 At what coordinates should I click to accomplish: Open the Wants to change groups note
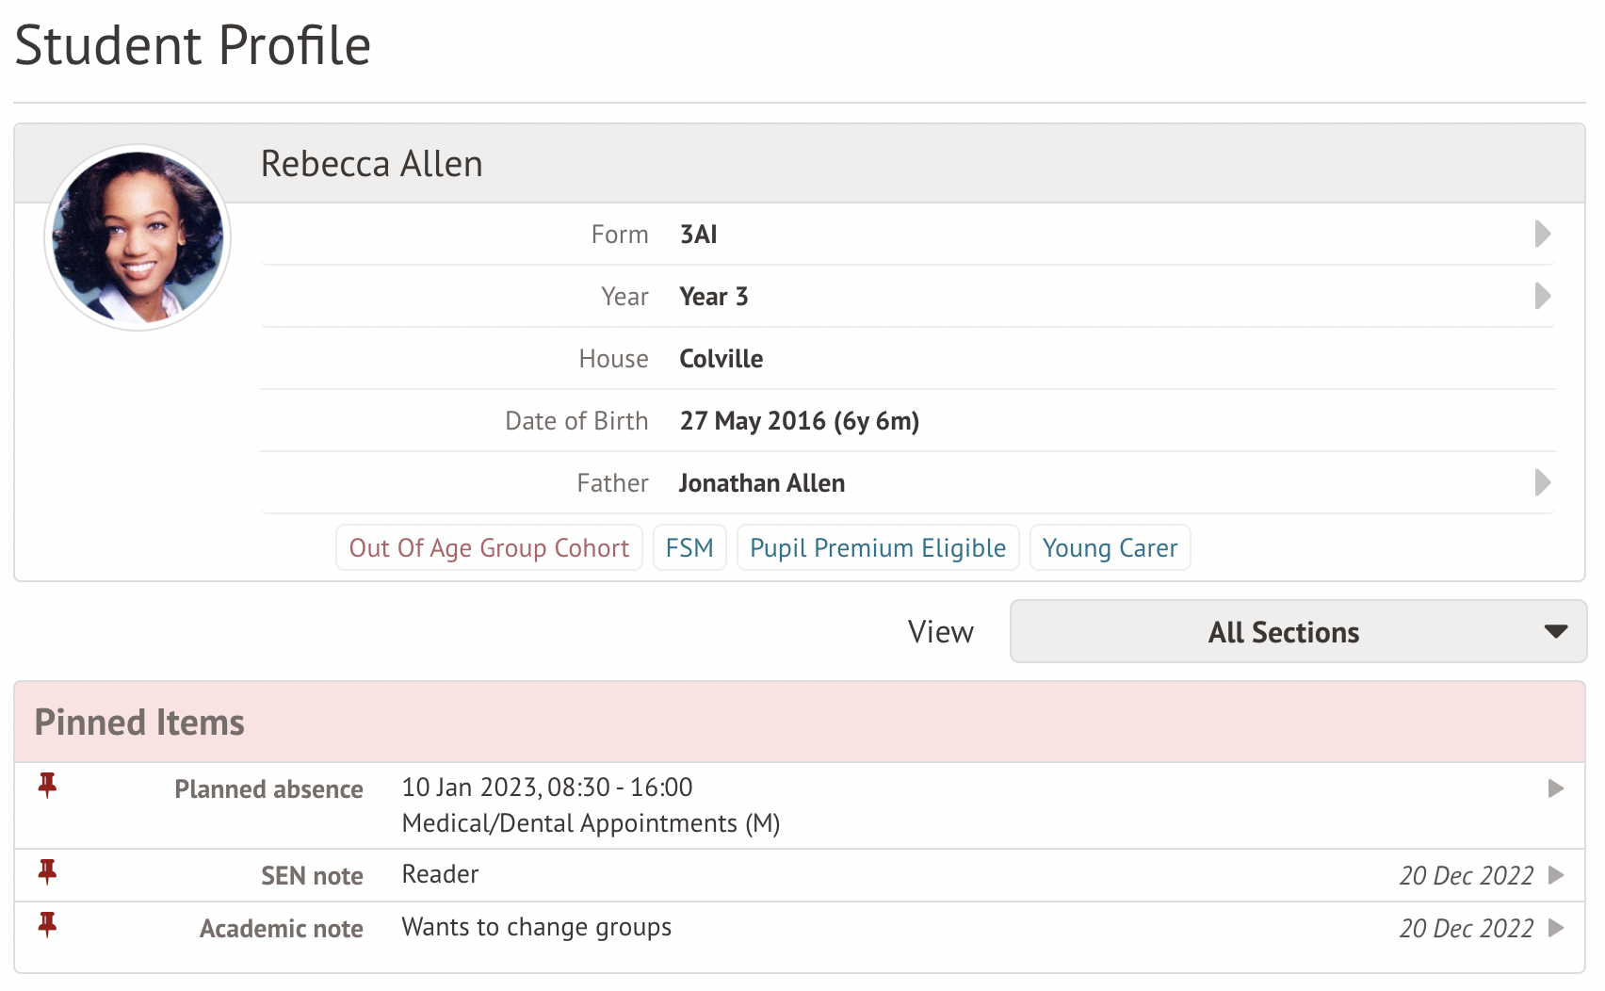537,927
